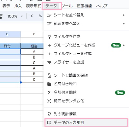Open the 表示 menu

click(x=6, y=6)
